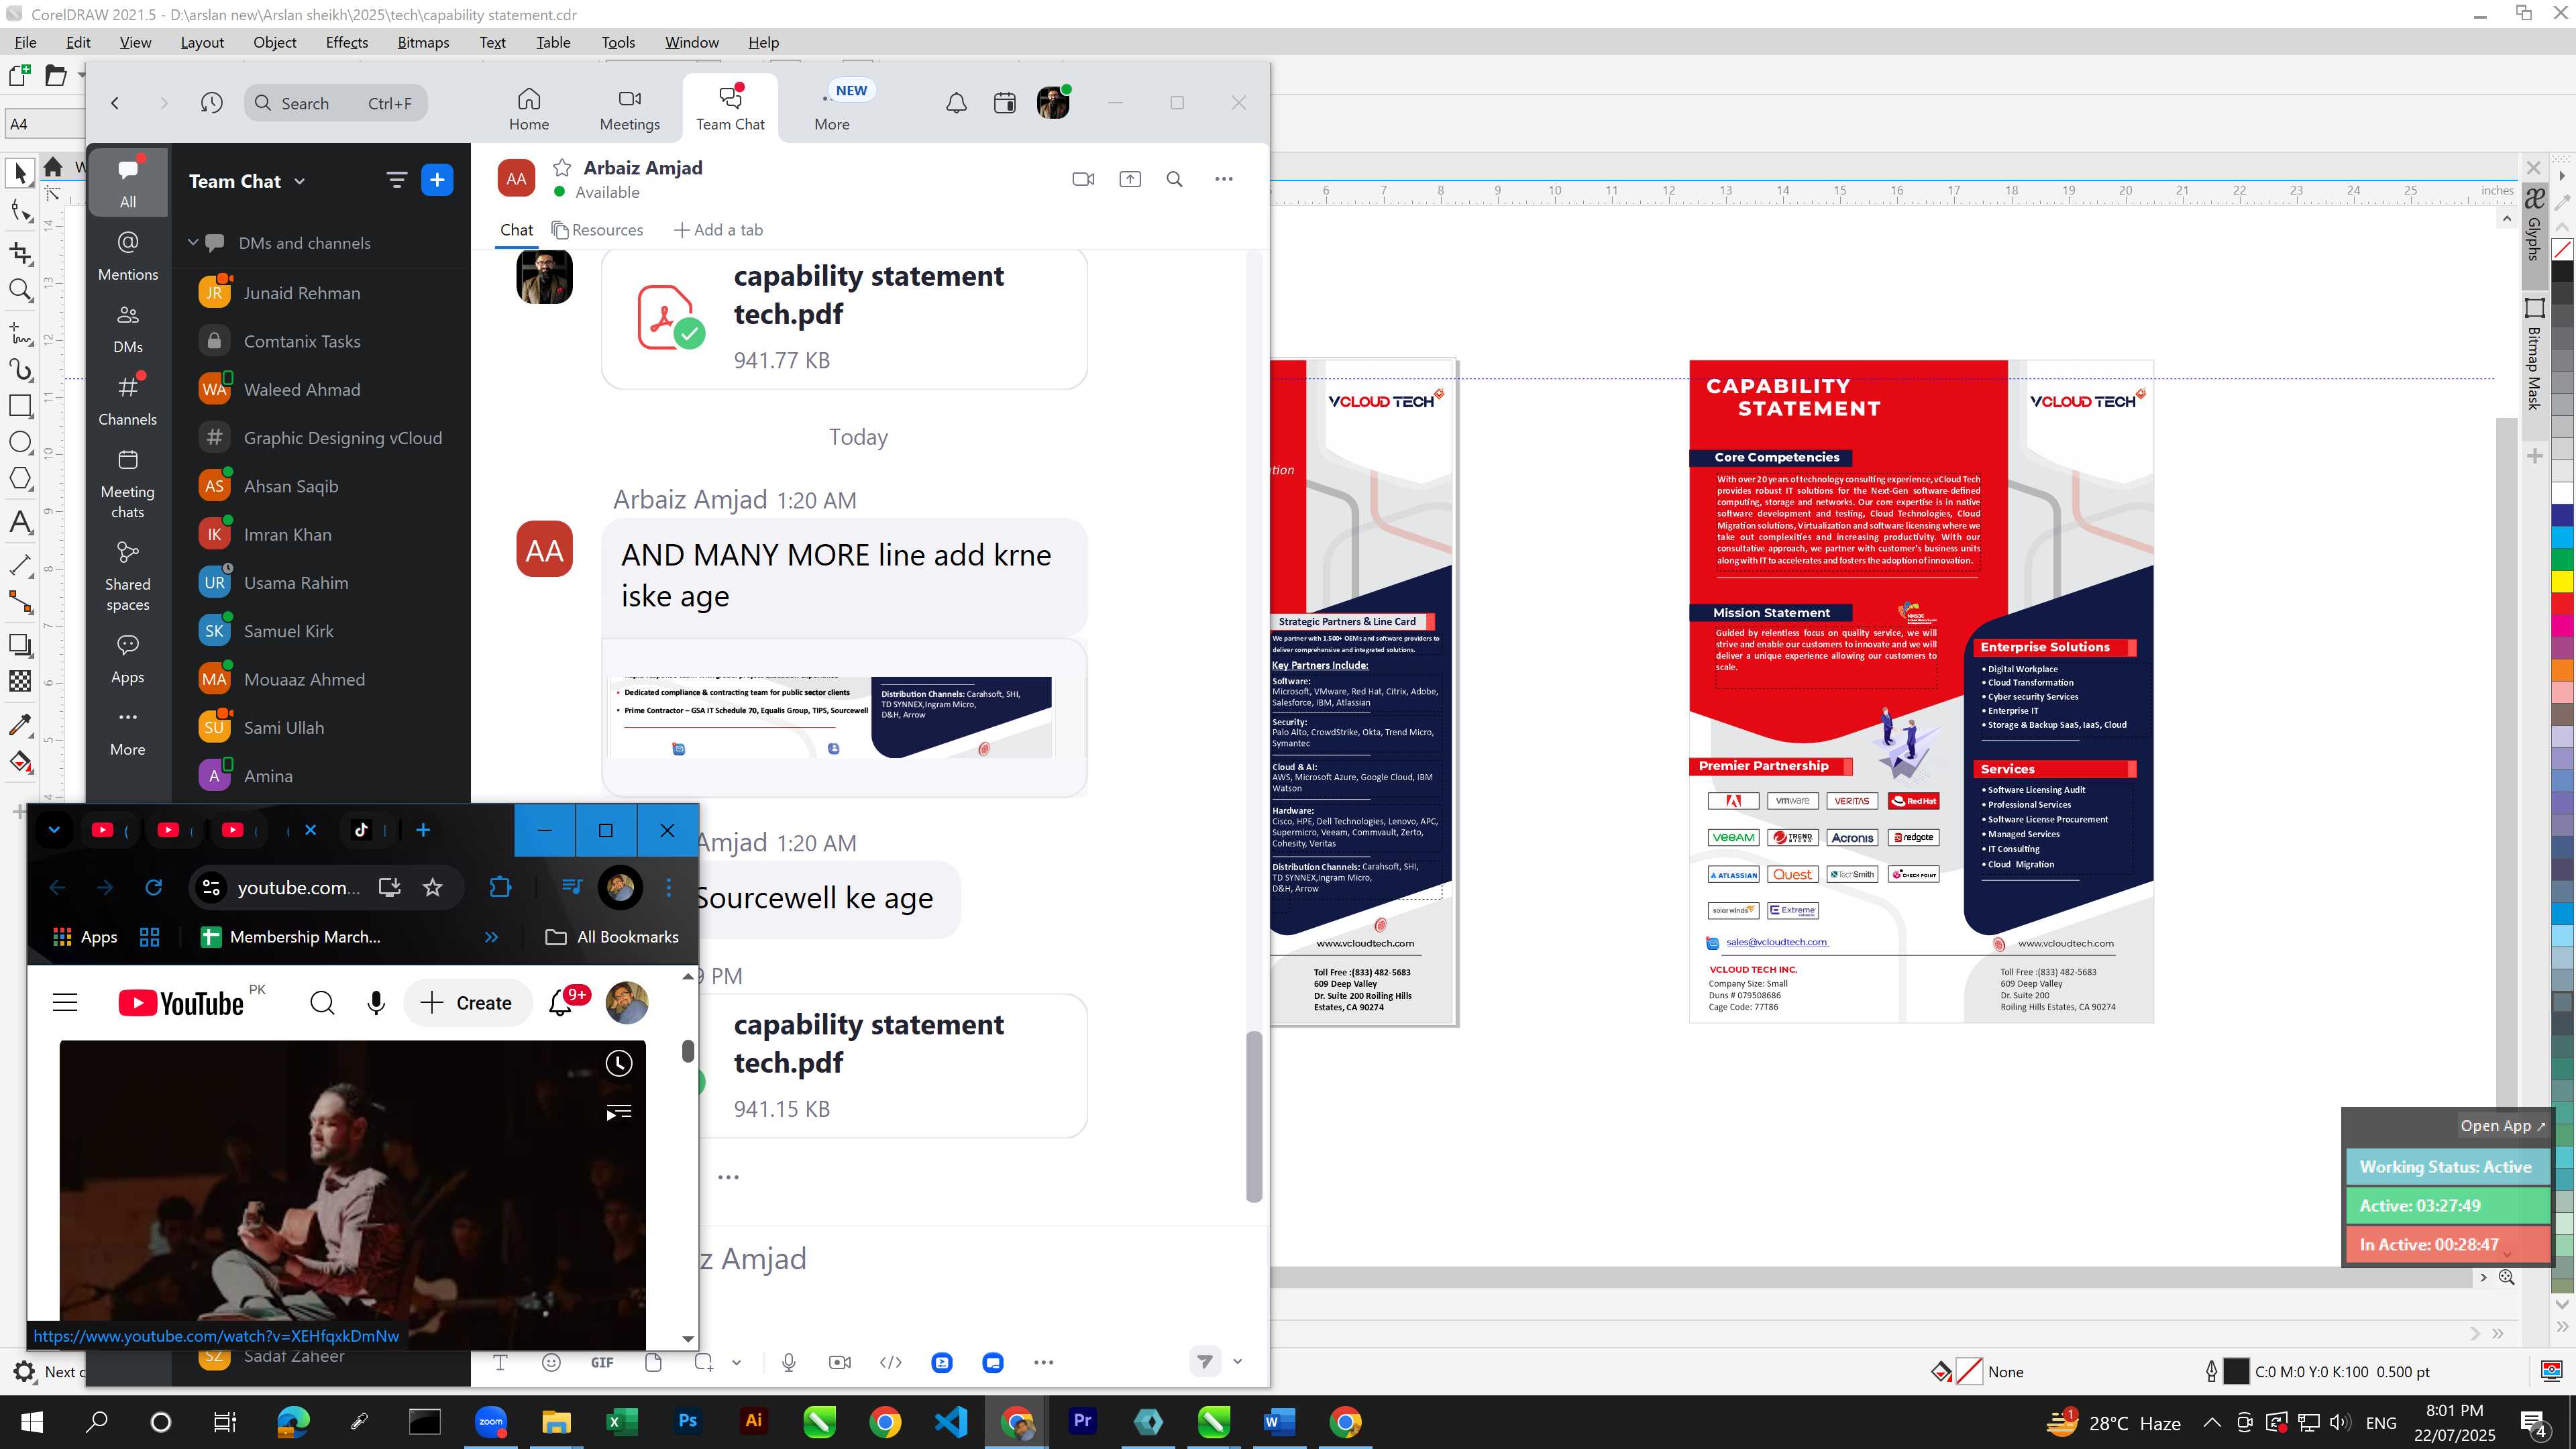The height and width of the screenshot is (1449, 2576).
Task: Select the CorelDRAW Rectangle tool
Action: coord(20,405)
